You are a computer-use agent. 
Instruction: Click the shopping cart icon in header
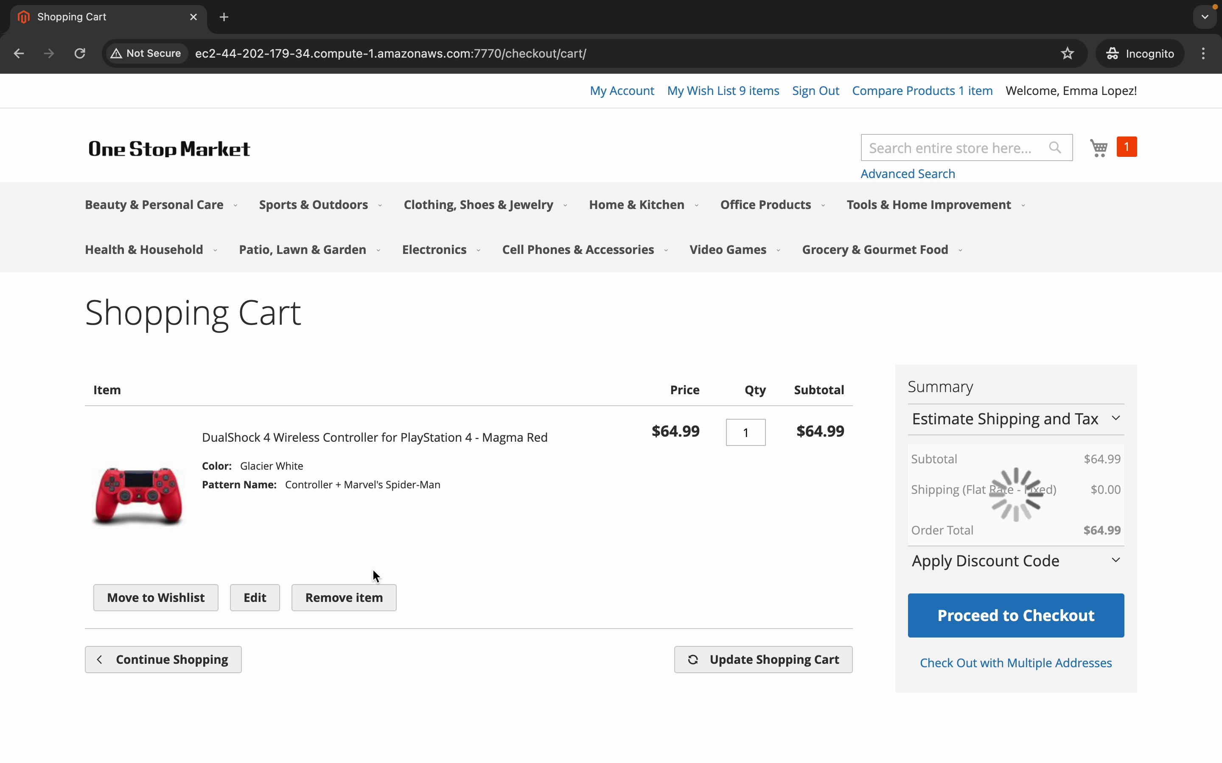(x=1099, y=148)
